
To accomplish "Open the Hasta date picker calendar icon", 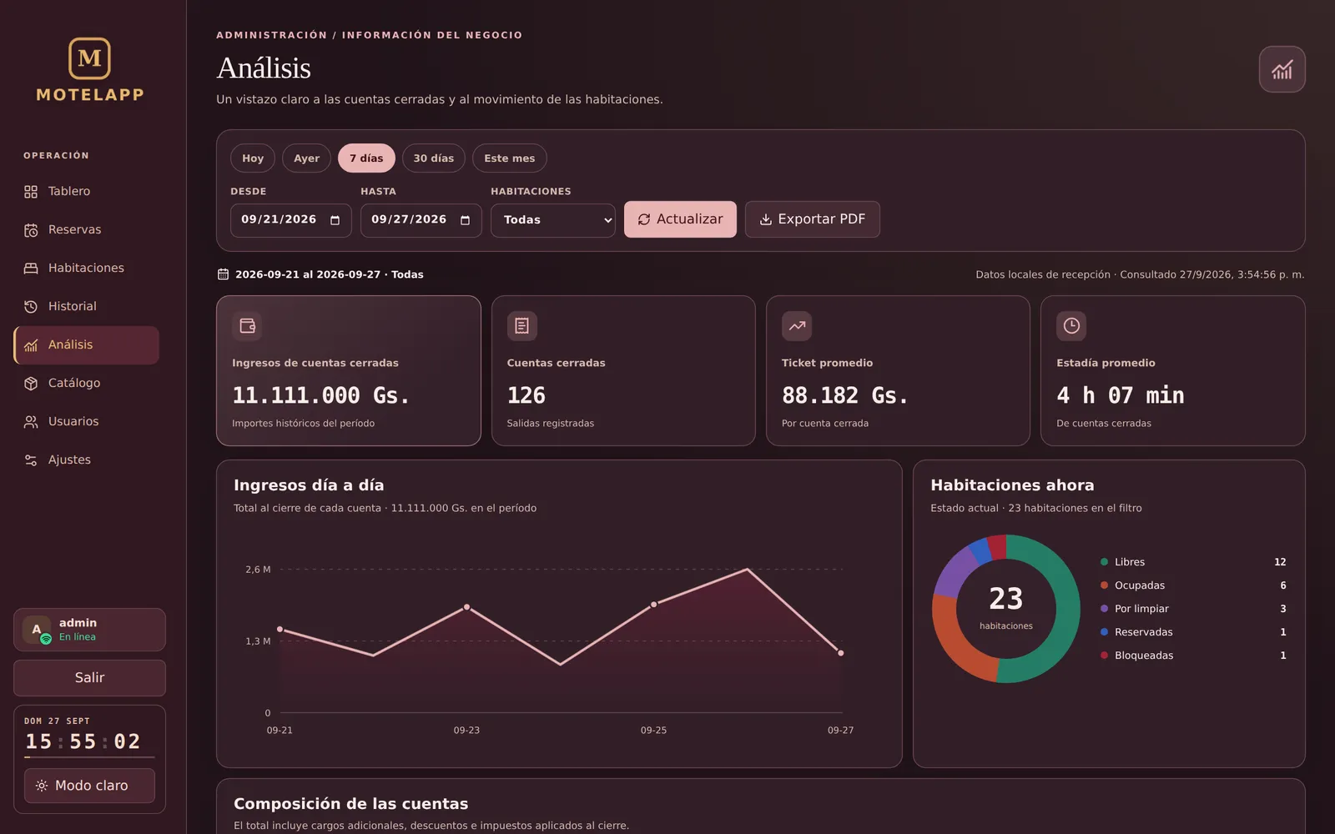I will click(x=465, y=220).
